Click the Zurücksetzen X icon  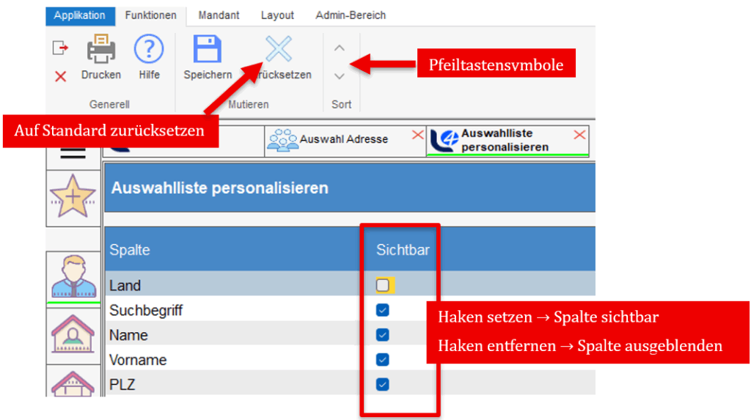pyautogui.click(x=279, y=51)
